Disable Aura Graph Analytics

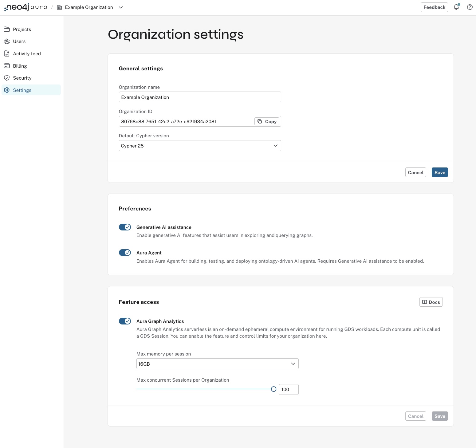pyautogui.click(x=125, y=321)
